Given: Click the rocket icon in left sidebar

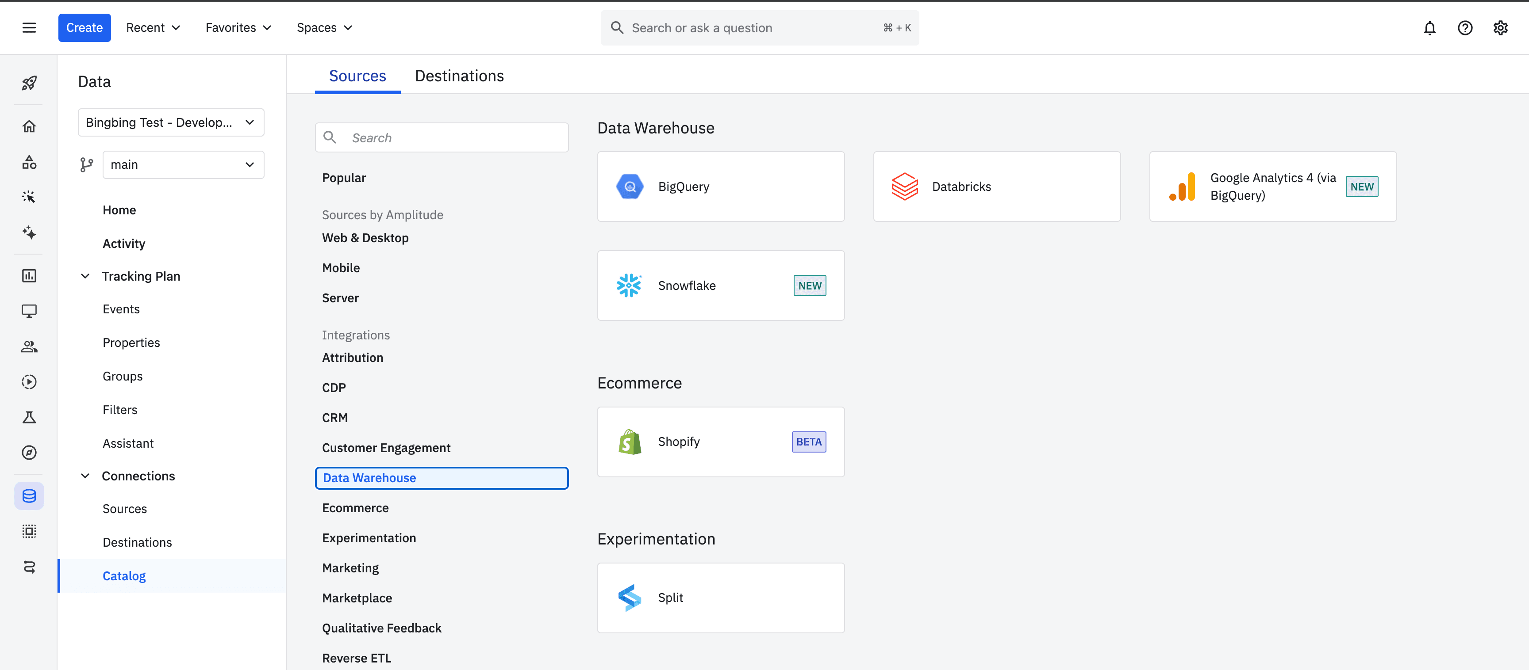Looking at the screenshot, I should (x=28, y=82).
